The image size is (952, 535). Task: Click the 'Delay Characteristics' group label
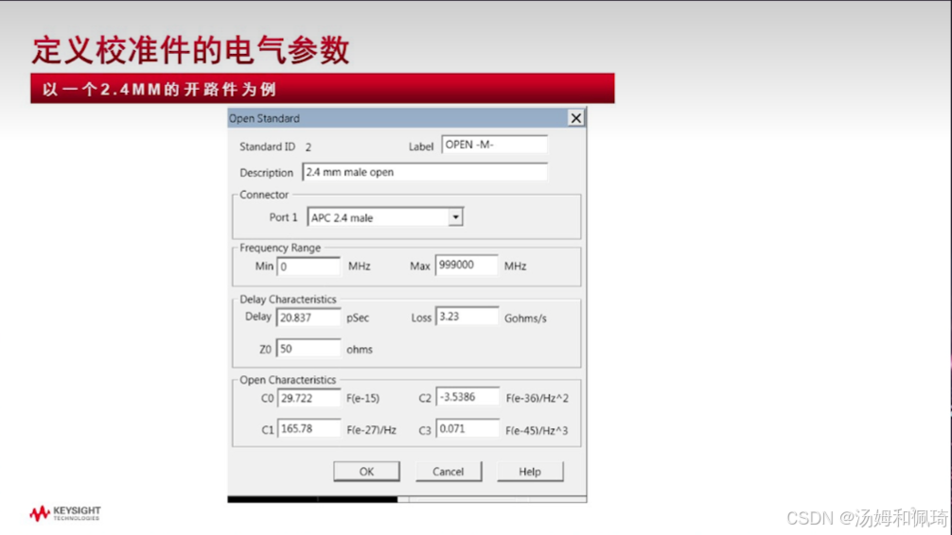(x=288, y=299)
